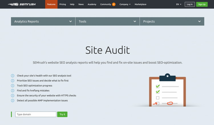Open the EN language selector
214x125 pixels.
(179, 4)
